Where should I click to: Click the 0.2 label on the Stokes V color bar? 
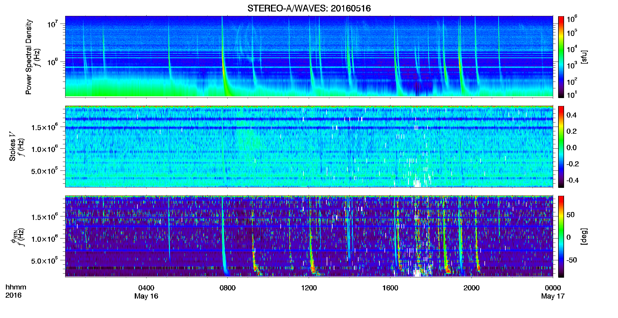click(571, 131)
